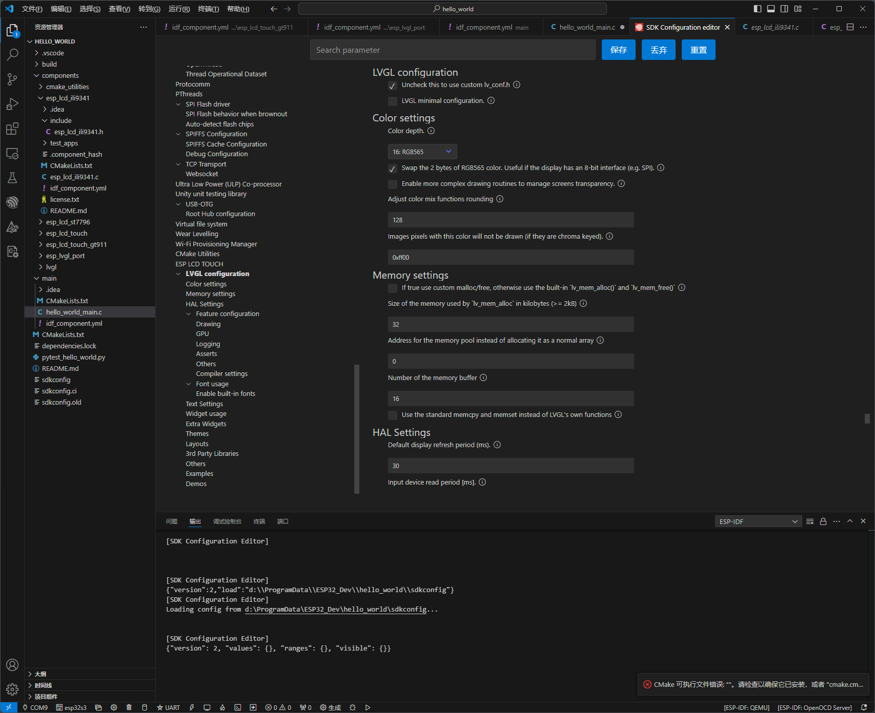Viewport: 875px width, 713px height.
Task: Open Accounts icon in activity bar
Action: (12, 665)
